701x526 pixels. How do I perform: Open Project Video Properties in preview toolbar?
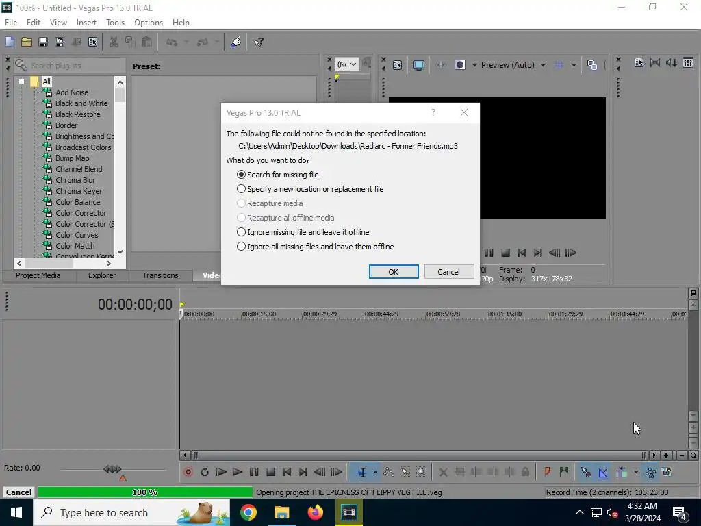click(398, 65)
